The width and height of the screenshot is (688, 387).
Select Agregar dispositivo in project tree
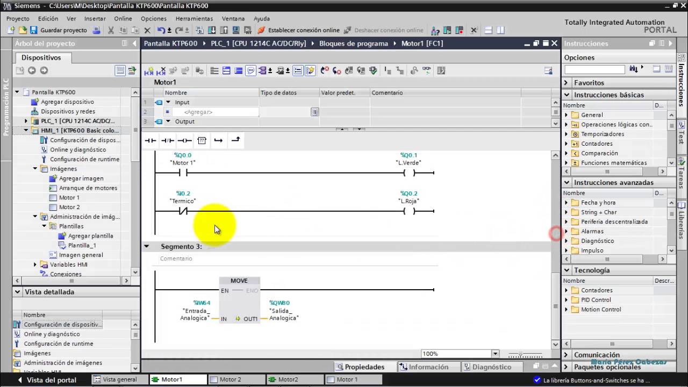[67, 102]
